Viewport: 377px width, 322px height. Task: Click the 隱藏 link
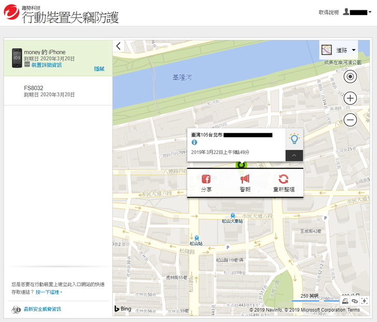pyautogui.click(x=99, y=69)
